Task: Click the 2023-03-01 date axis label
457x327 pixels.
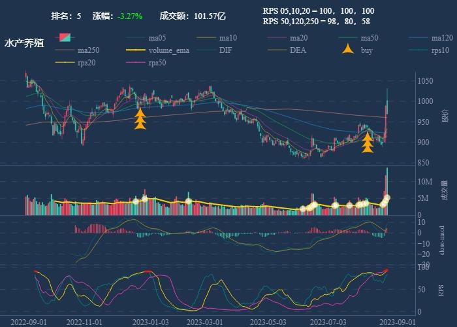Action: click(x=204, y=322)
